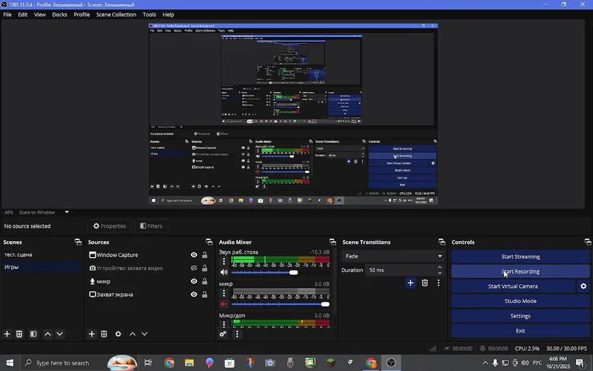This screenshot has height=371, width=593.
Task: Toggle lock on Window Capture source
Action: 205,255
